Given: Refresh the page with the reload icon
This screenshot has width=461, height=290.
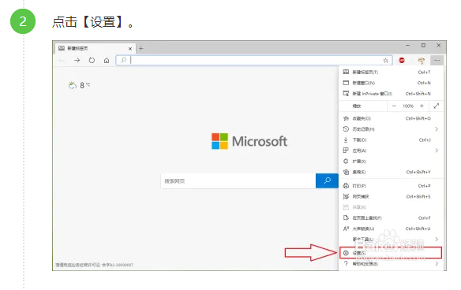Looking at the screenshot, I should (92, 60).
